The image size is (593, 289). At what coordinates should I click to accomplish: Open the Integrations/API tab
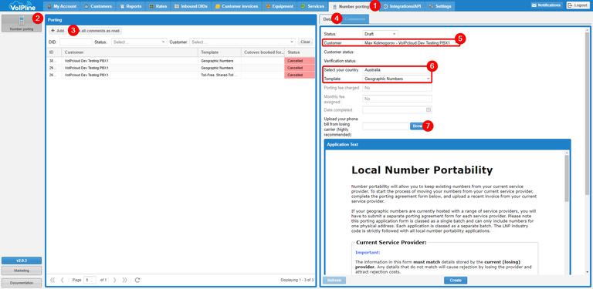(402, 6)
